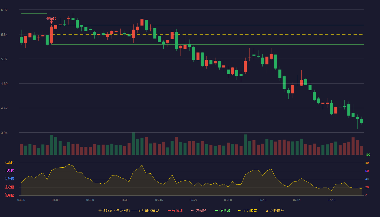Toggle the 强撑线 legend item
The image size is (380, 217).
tap(222, 210)
